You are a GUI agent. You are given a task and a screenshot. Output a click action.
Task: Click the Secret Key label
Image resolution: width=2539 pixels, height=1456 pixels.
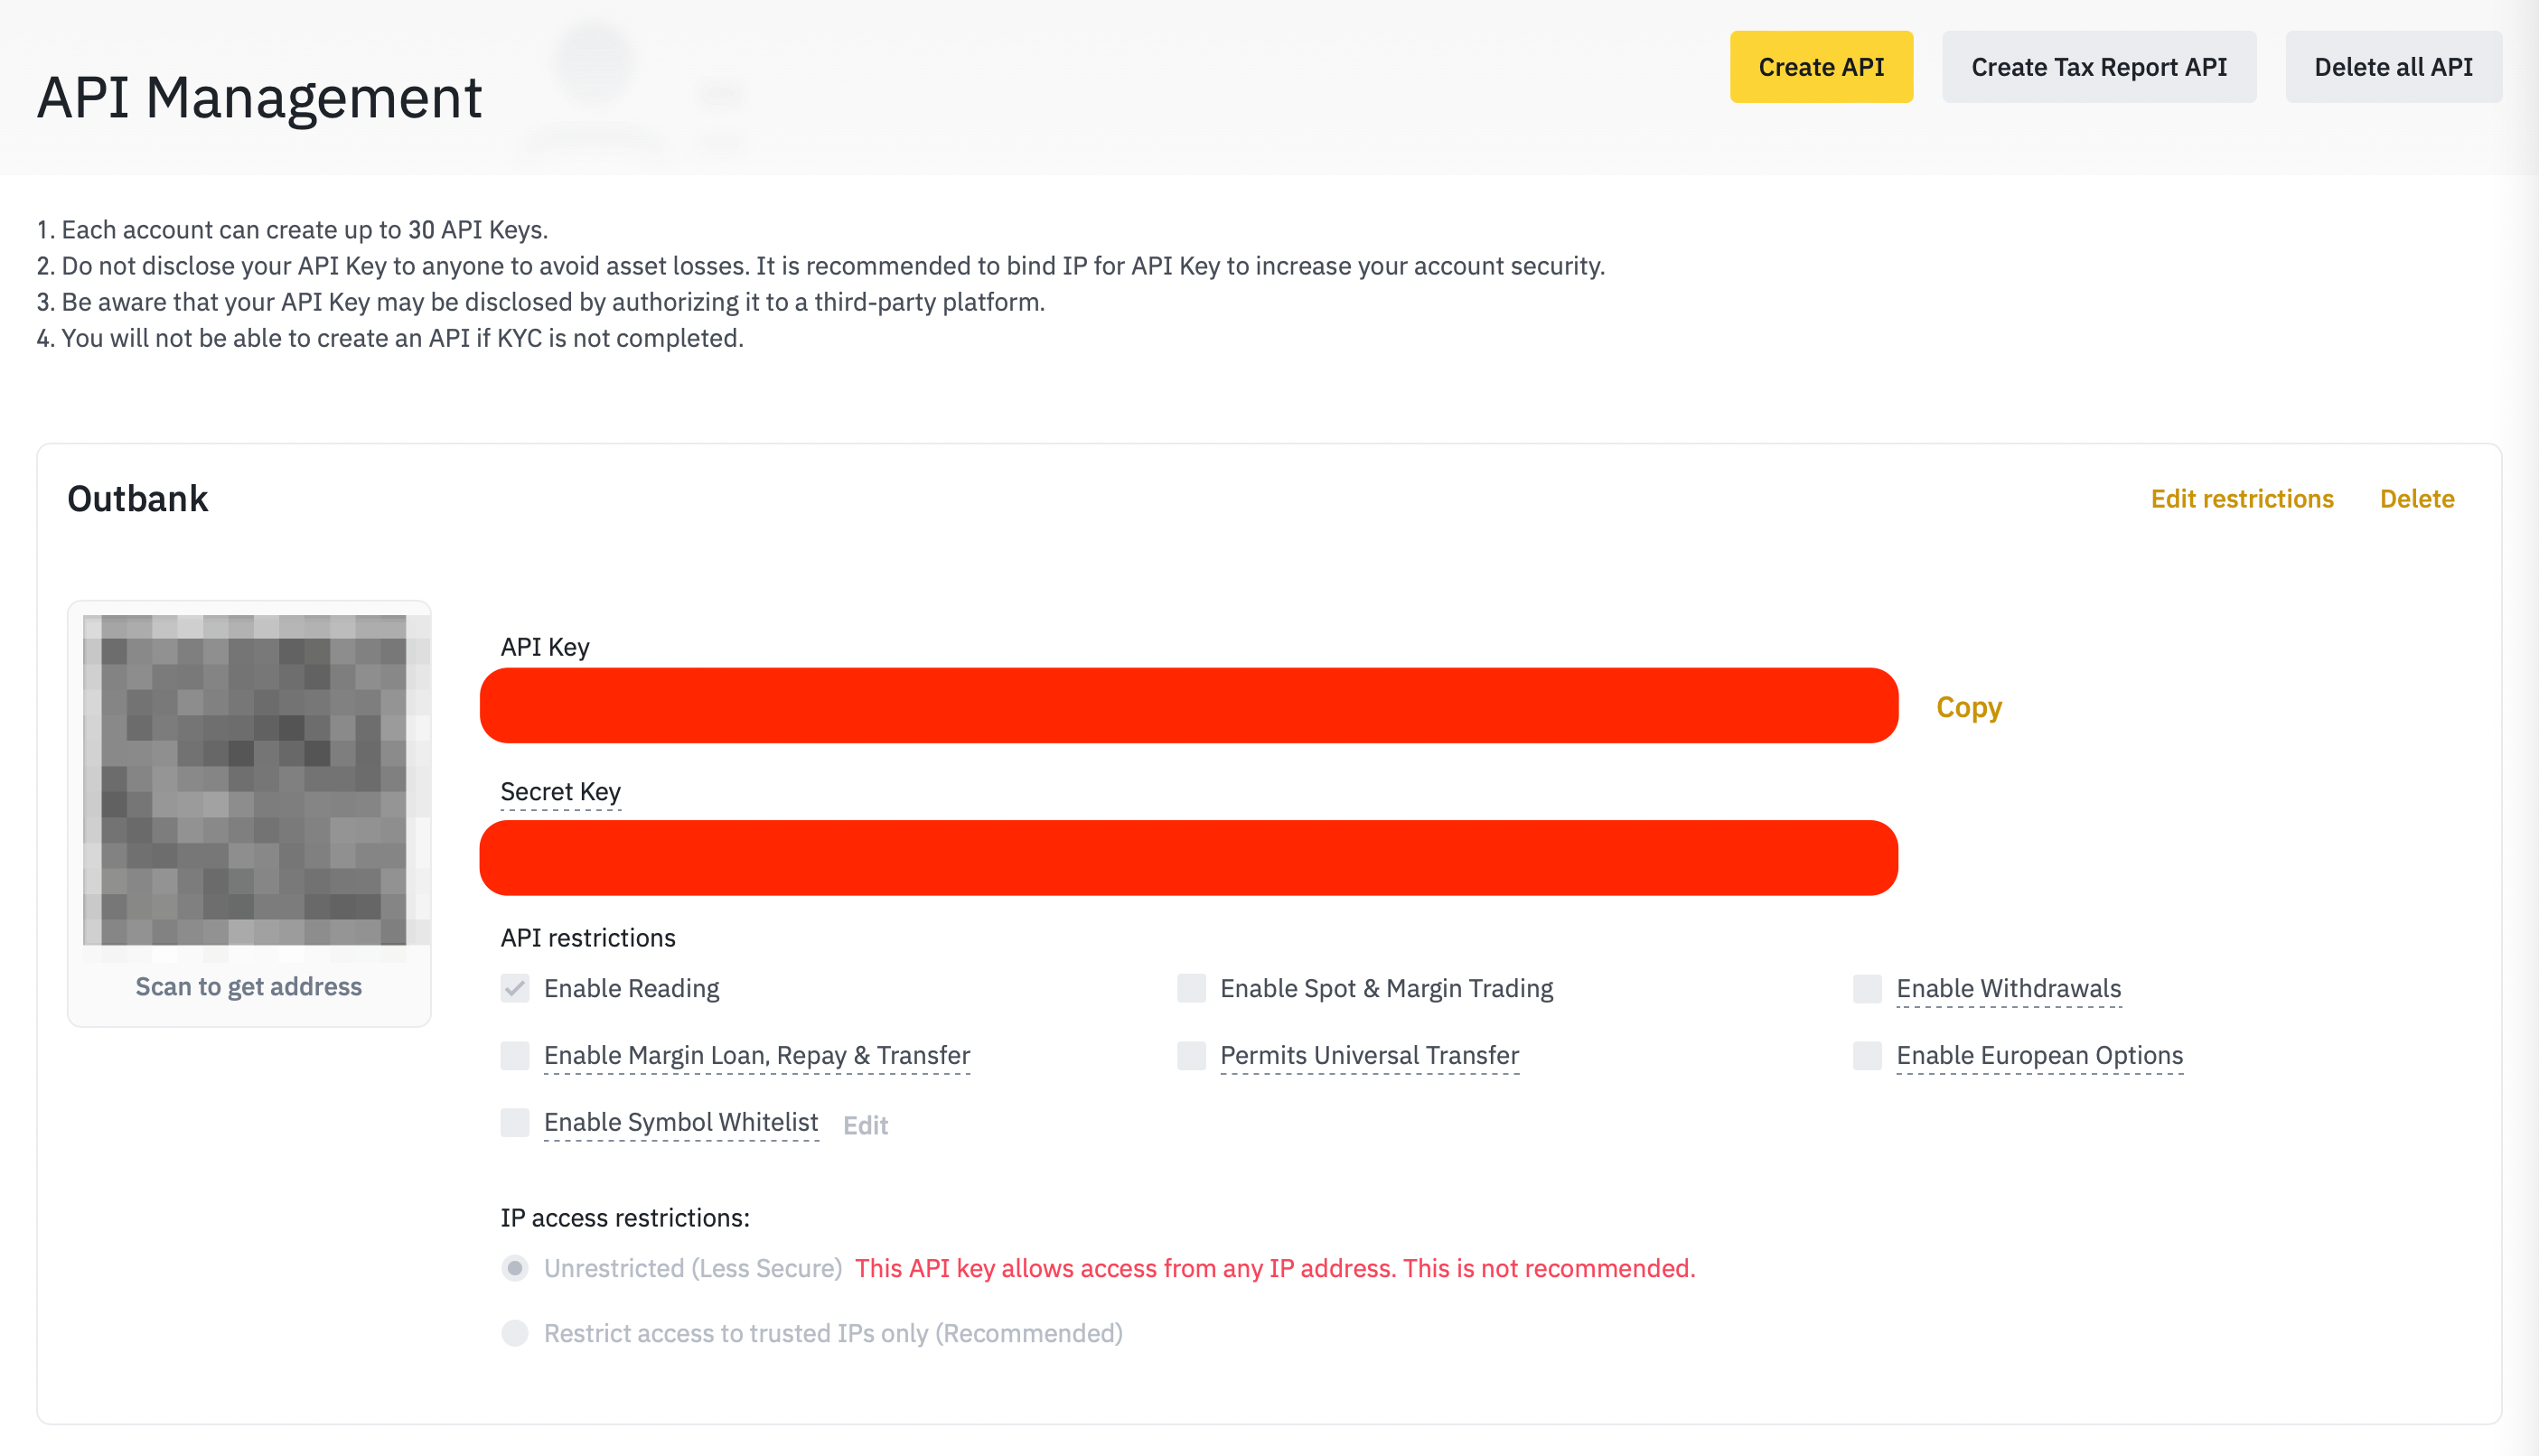click(x=560, y=791)
